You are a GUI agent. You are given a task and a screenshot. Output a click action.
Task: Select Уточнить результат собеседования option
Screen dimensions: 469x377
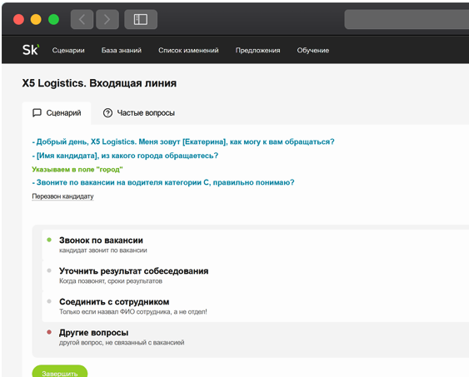pos(256,275)
